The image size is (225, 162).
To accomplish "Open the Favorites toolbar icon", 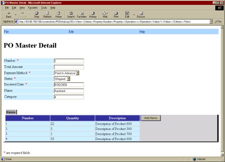I will click(x=82, y=14).
